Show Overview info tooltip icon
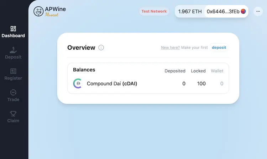This screenshot has width=267, height=159. click(x=101, y=48)
